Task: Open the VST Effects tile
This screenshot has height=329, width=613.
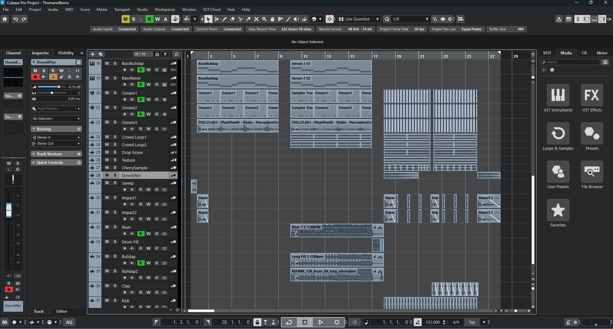Action: click(x=592, y=95)
